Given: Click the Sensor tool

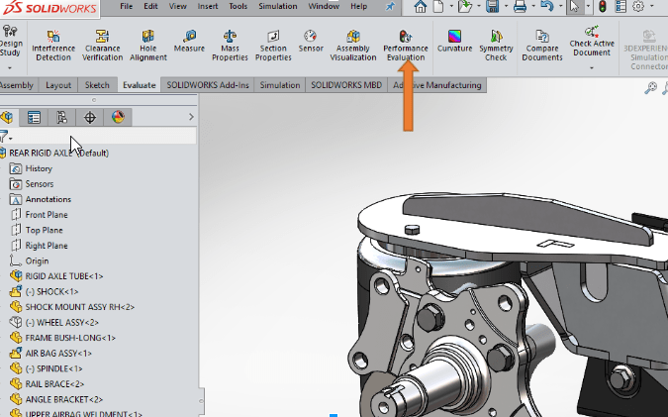Looking at the screenshot, I should click(x=311, y=42).
